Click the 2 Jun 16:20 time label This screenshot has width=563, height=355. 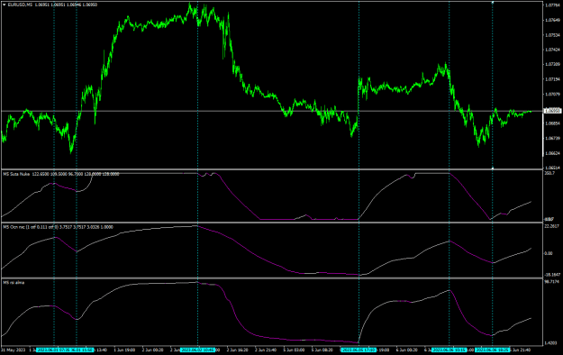tap(237, 350)
